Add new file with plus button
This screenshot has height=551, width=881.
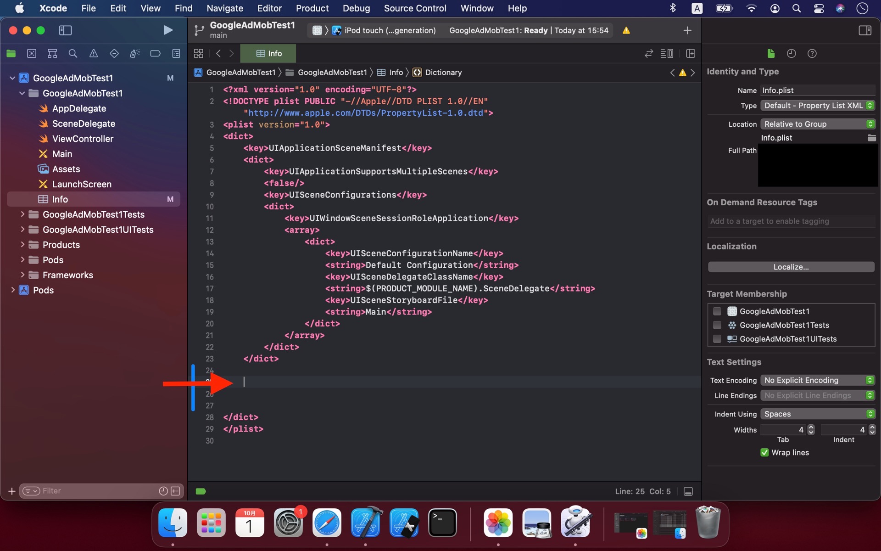click(12, 491)
